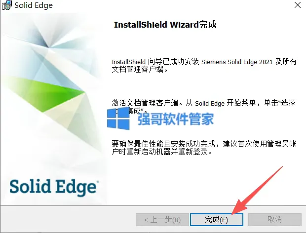Screen dimensions: 306x233
Task: Click the Solid Edge window title text
Action: click(34, 5)
